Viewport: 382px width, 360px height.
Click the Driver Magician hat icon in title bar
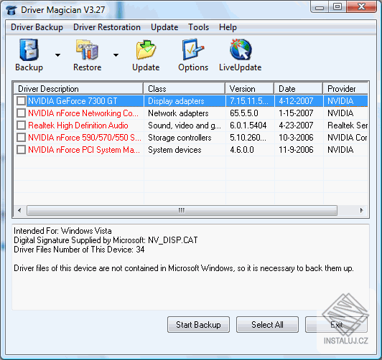(x=11, y=10)
